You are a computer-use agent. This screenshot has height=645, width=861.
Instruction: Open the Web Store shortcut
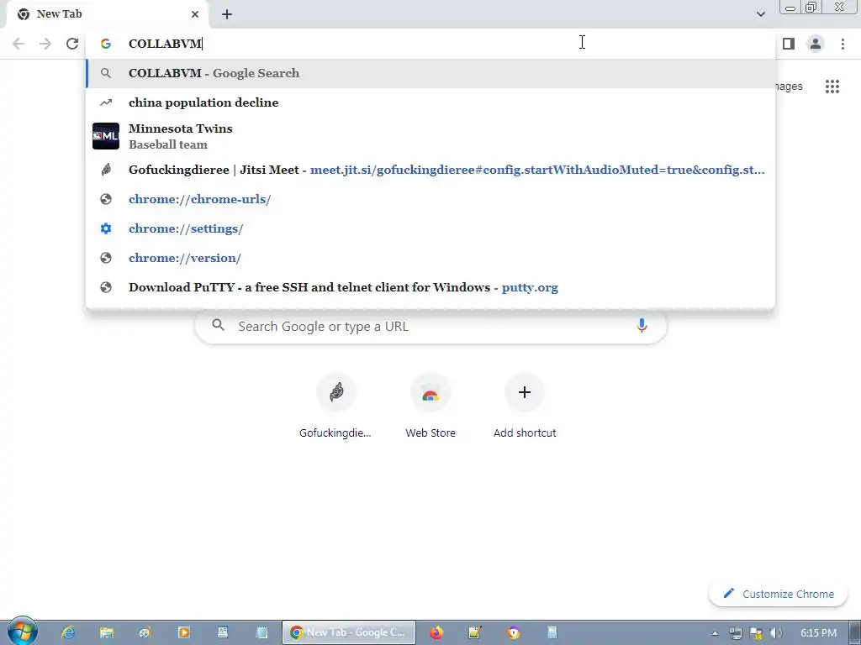click(430, 406)
